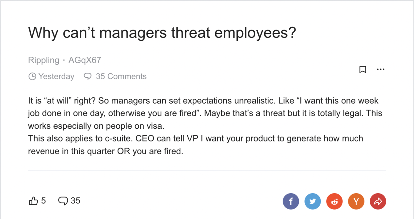418x219 pixels.
Task: Click the horizontal divider under the post
Action: (207, 170)
